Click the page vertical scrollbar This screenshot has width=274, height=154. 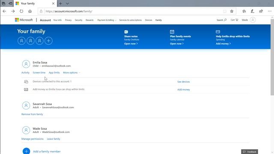[x=272, y=57]
